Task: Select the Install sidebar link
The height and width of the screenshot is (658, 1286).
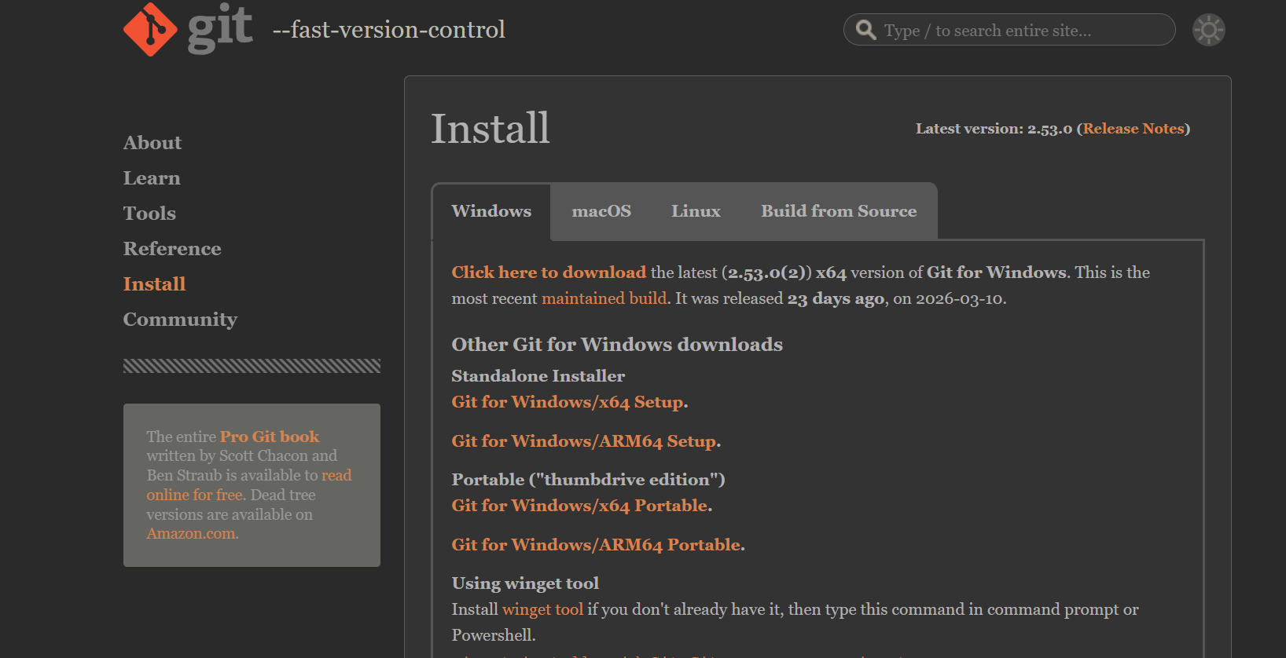Action: tap(155, 284)
